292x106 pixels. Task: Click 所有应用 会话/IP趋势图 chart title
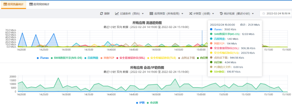(x=147, y=68)
